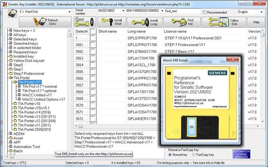Viewport: 268px width, 167px height.
Task: Check the box for row 3563
Action: click(92, 58)
